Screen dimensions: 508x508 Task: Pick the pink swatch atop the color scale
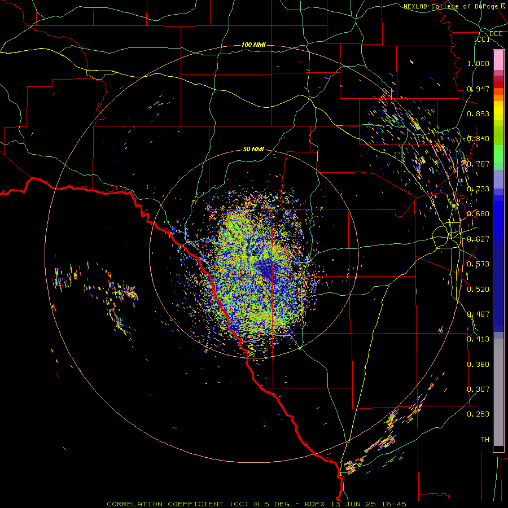[498, 60]
